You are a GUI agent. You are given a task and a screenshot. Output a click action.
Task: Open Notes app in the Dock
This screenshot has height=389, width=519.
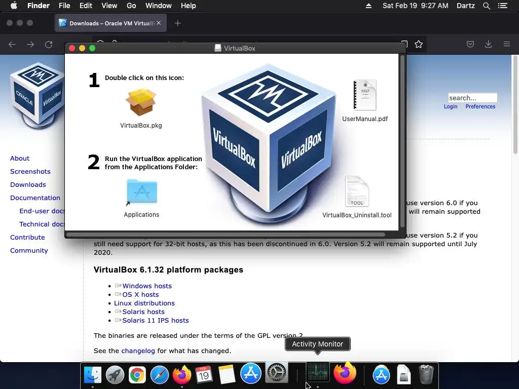pos(227,374)
